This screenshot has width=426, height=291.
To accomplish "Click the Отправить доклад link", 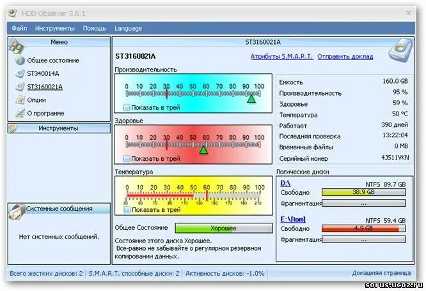I will [x=345, y=56].
